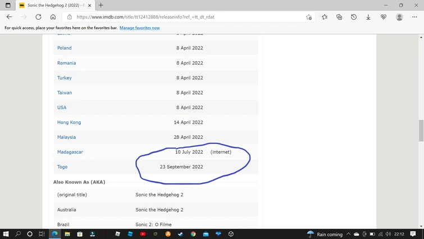Open the tab actions menu icon
The width and height of the screenshot is (424, 239).
coord(8,5)
